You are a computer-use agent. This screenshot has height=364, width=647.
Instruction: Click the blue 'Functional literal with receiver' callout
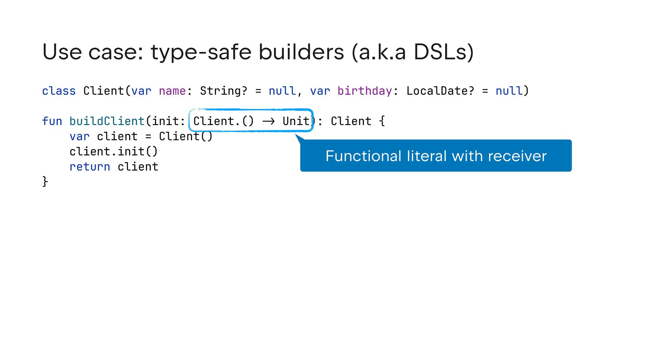tap(436, 156)
